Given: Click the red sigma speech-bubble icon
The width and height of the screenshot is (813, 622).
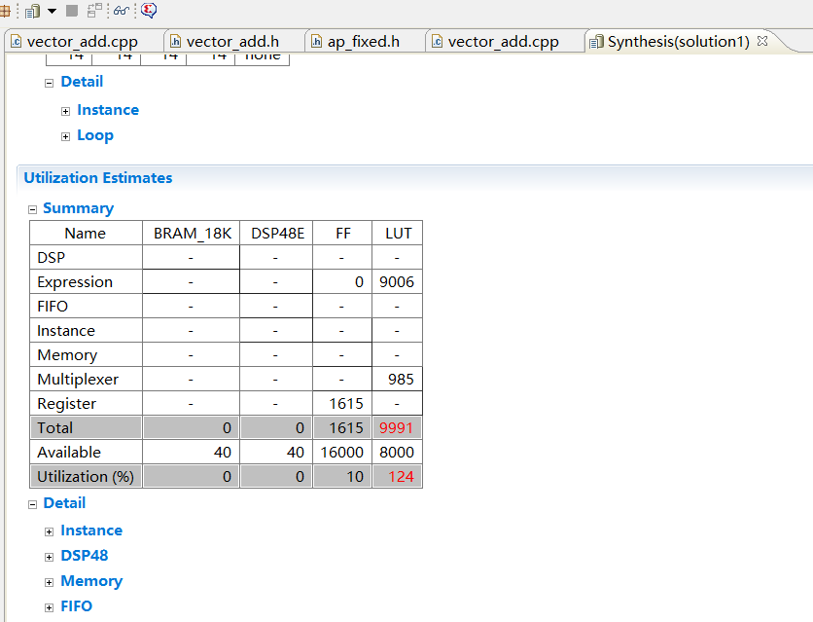Looking at the screenshot, I should pos(149,11).
